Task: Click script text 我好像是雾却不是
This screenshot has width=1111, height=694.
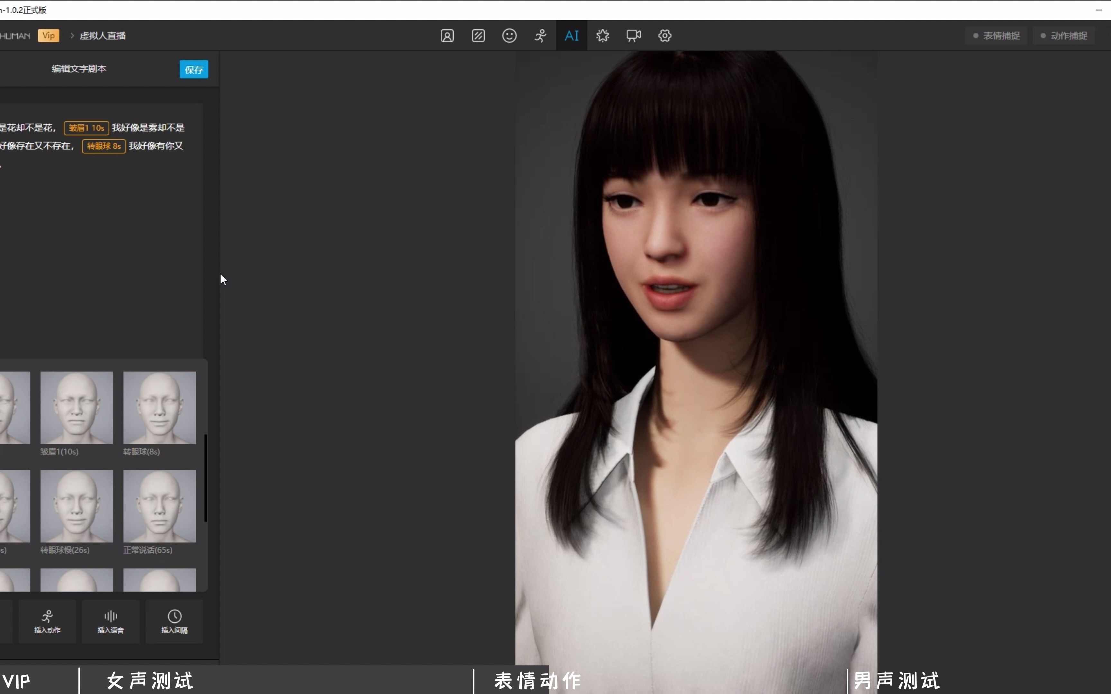Action: coord(148,128)
